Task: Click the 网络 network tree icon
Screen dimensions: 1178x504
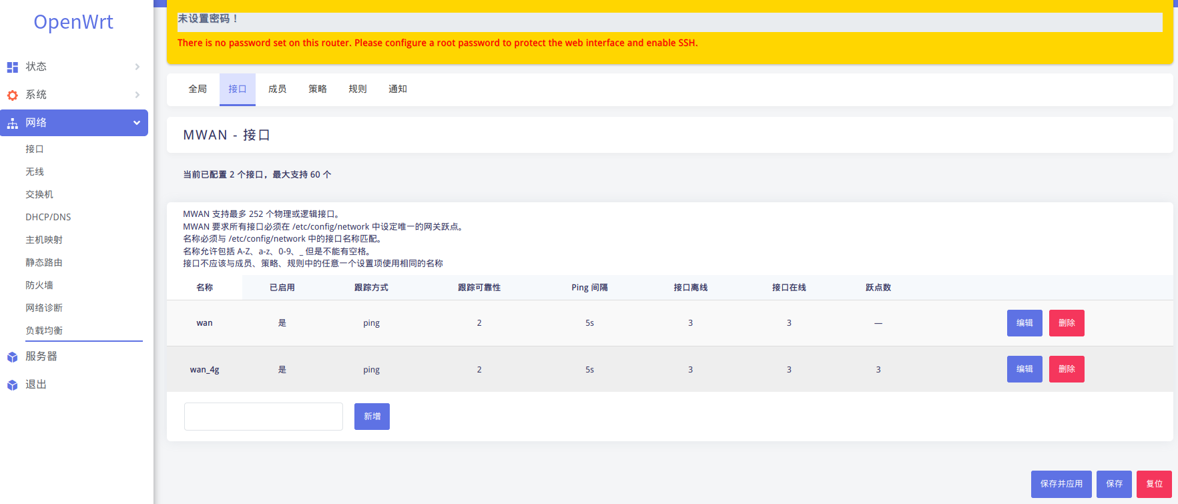Action: [x=12, y=123]
